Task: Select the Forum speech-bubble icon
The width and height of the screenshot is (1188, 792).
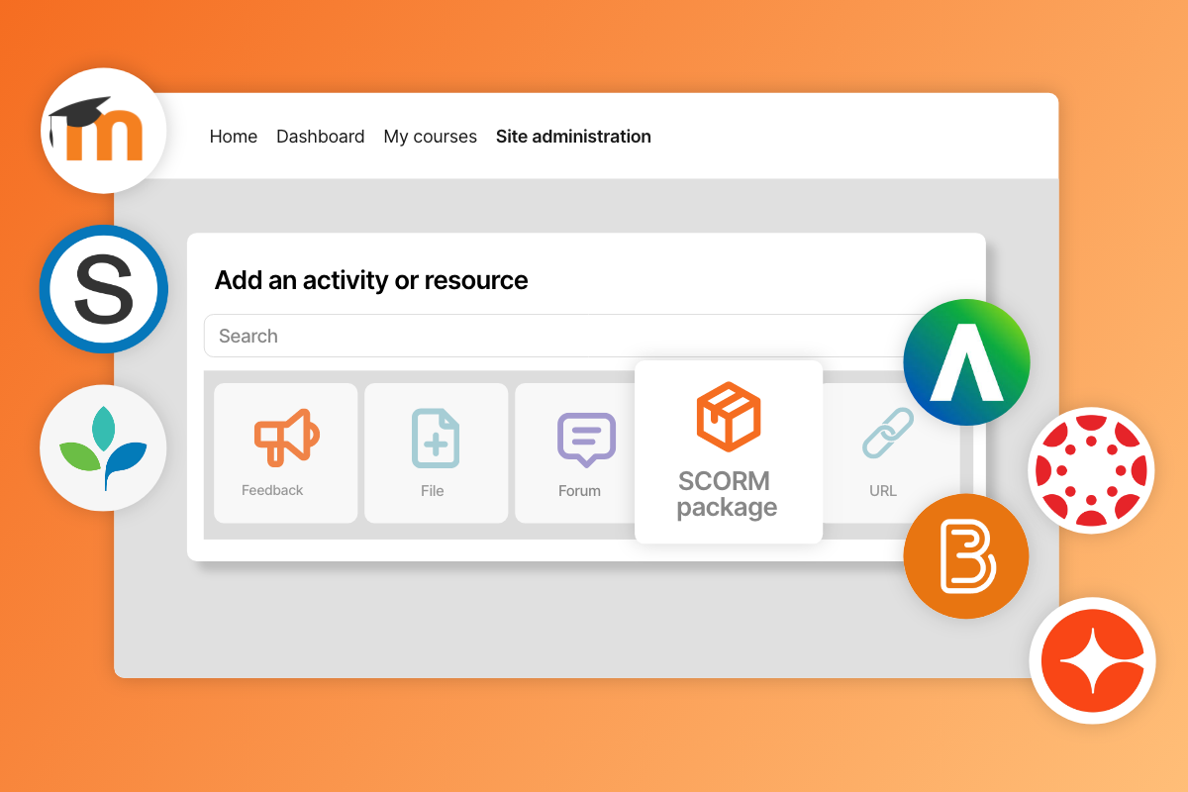Action: coord(586,440)
